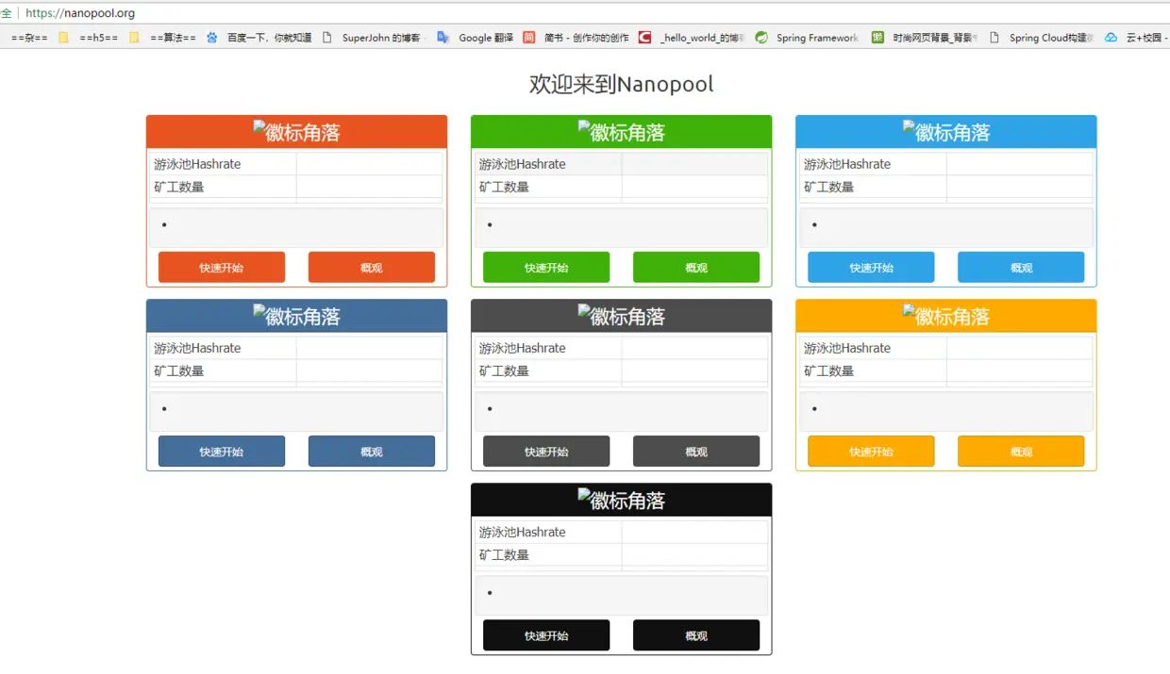Click 矿工数量 in the black card
Screen dimensions: 1170x674
tap(504, 554)
